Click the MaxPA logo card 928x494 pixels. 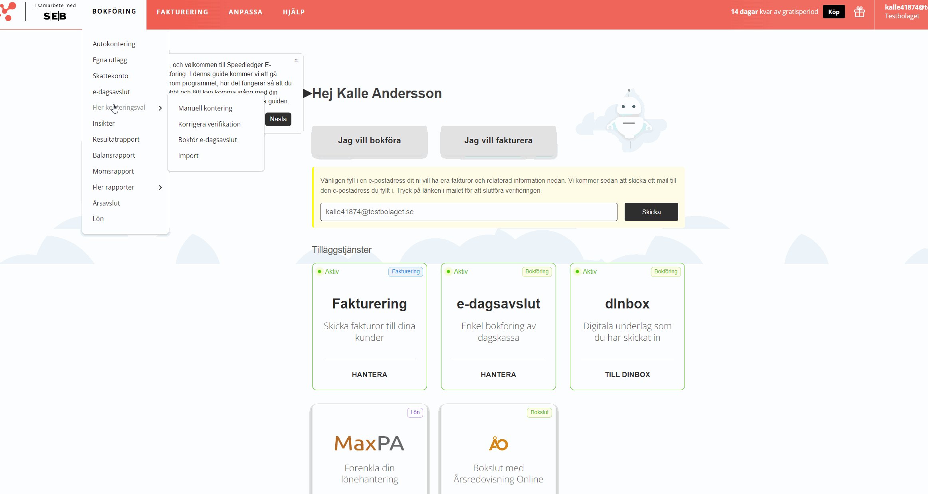tap(369, 443)
